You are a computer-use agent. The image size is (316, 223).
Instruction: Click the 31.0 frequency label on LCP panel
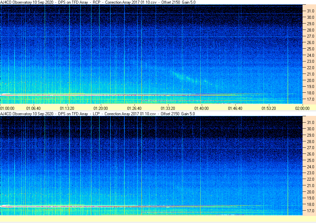(x=311, y=122)
